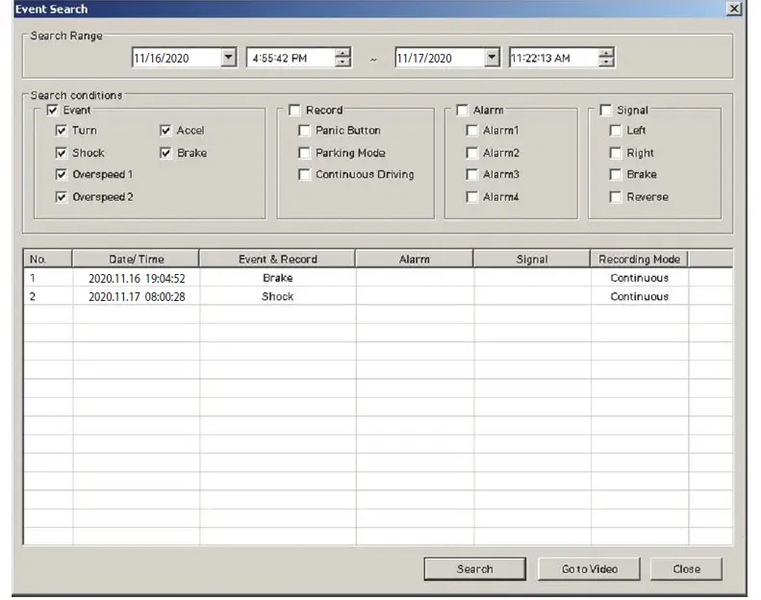
Task: Click Continuous in the Brake result row
Action: coord(639,278)
